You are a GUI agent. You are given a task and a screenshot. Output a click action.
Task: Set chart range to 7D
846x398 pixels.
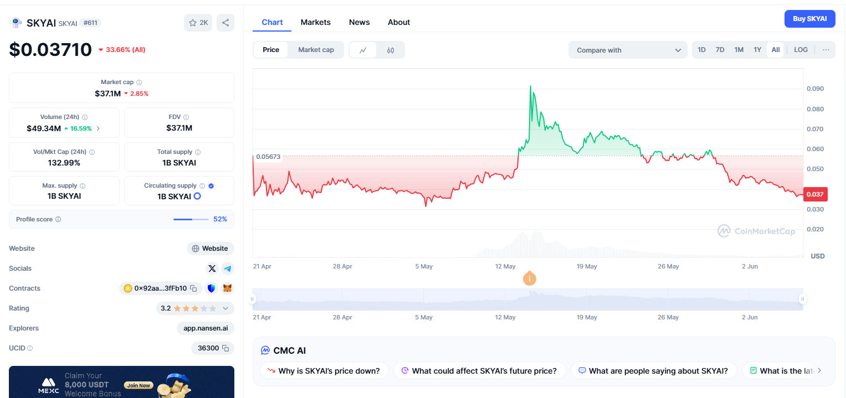coord(720,50)
